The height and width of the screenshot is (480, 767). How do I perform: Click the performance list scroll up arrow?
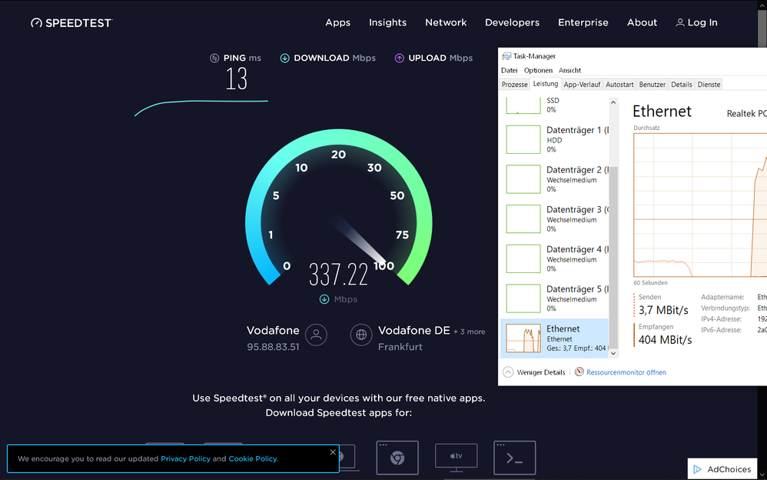(x=613, y=102)
